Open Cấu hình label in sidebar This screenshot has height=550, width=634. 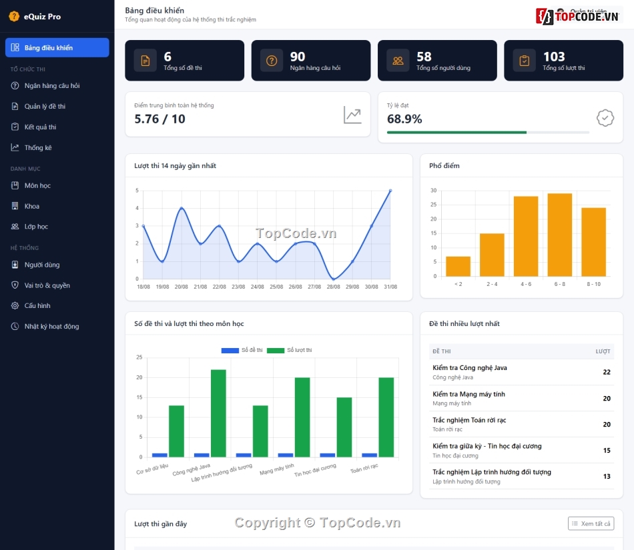(37, 306)
